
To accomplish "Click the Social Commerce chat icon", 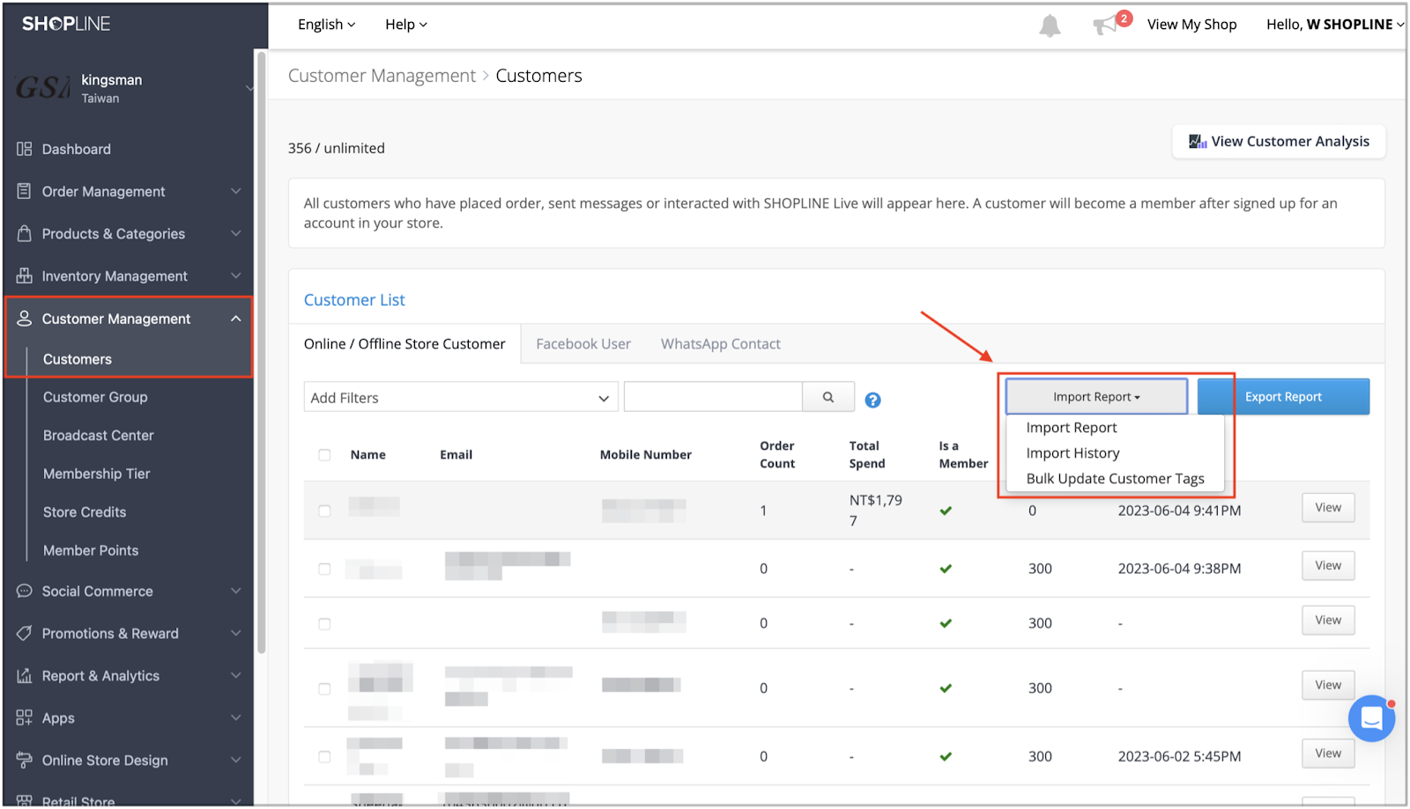I will 24,591.
